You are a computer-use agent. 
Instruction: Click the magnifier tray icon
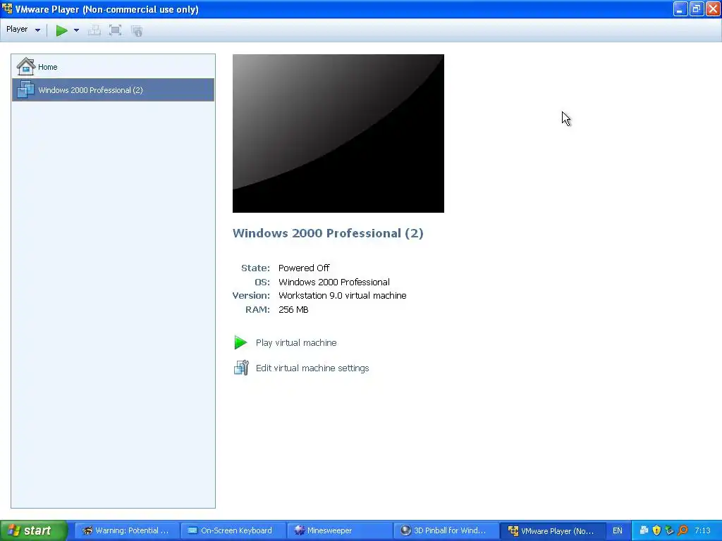[683, 530]
